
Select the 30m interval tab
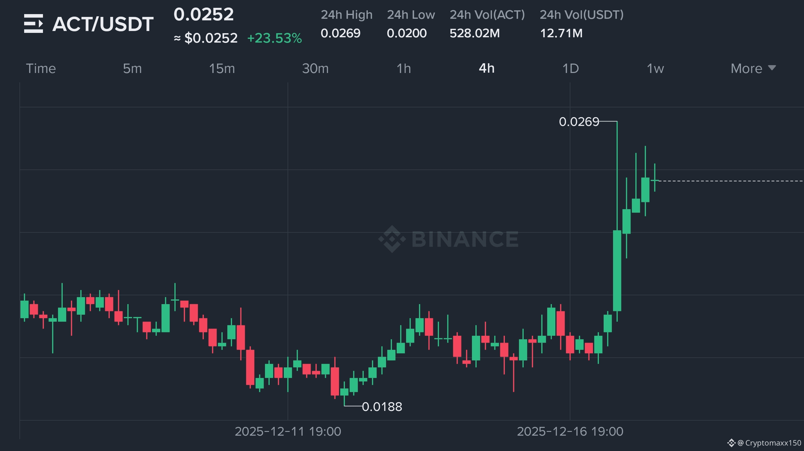point(315,69)
